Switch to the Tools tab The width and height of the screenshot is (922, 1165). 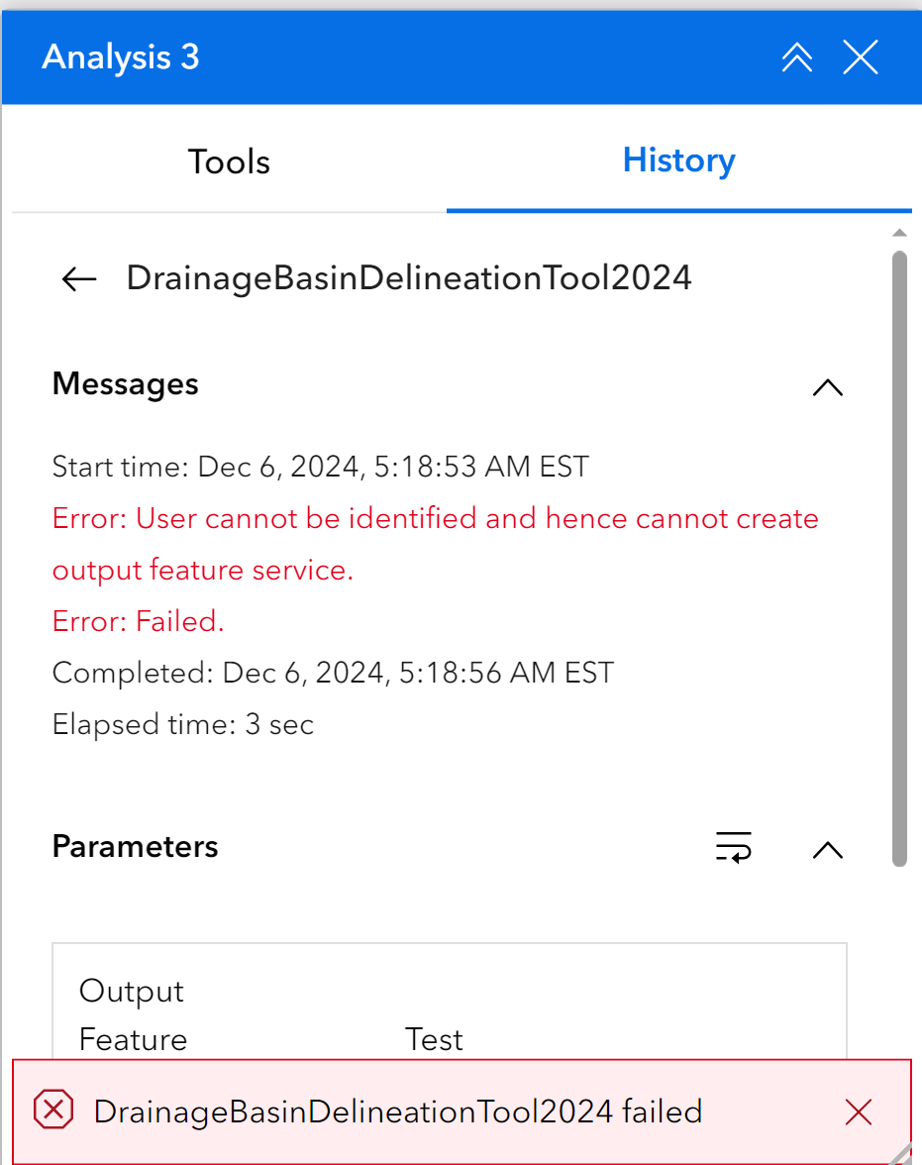[229, 161]
